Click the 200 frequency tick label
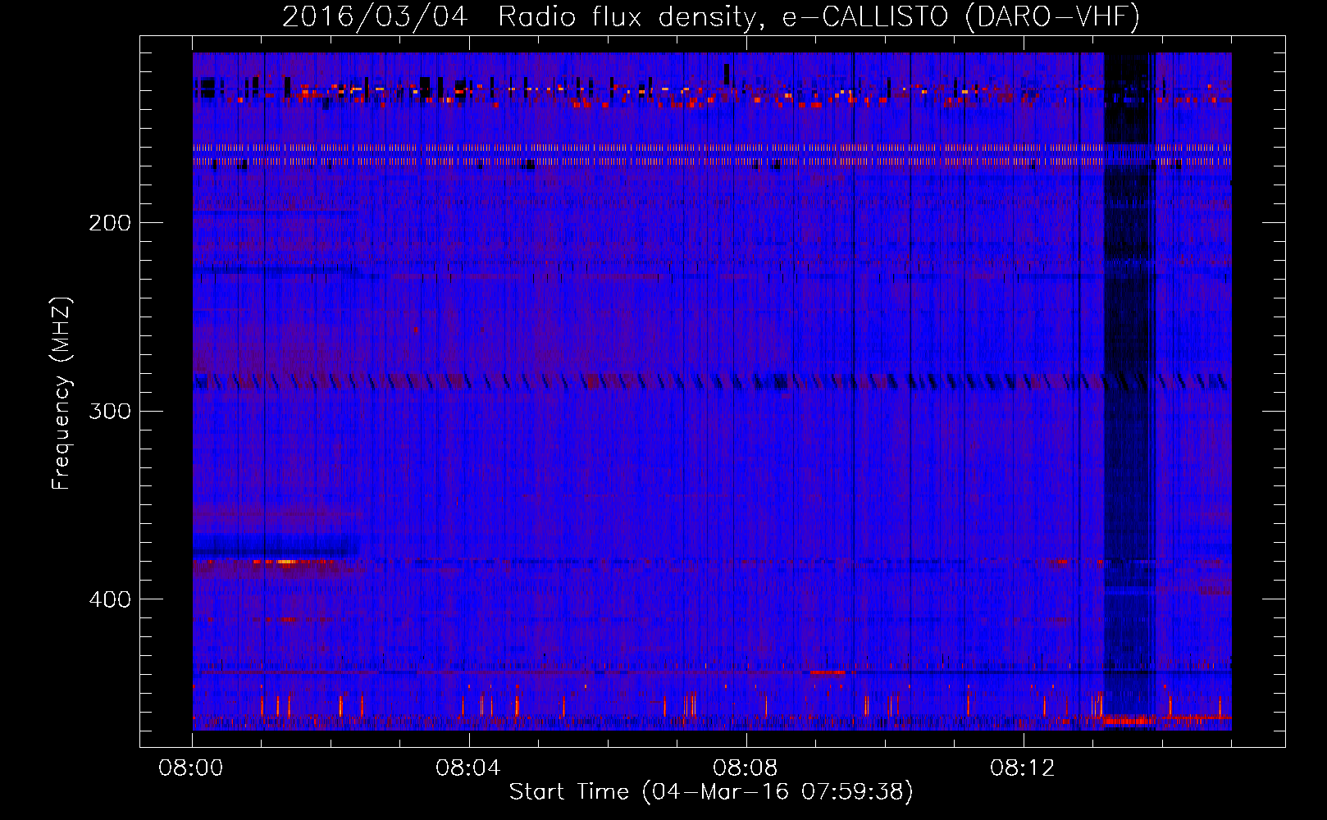The height and width of the screenshot is (820, 1327). [110, 223]
